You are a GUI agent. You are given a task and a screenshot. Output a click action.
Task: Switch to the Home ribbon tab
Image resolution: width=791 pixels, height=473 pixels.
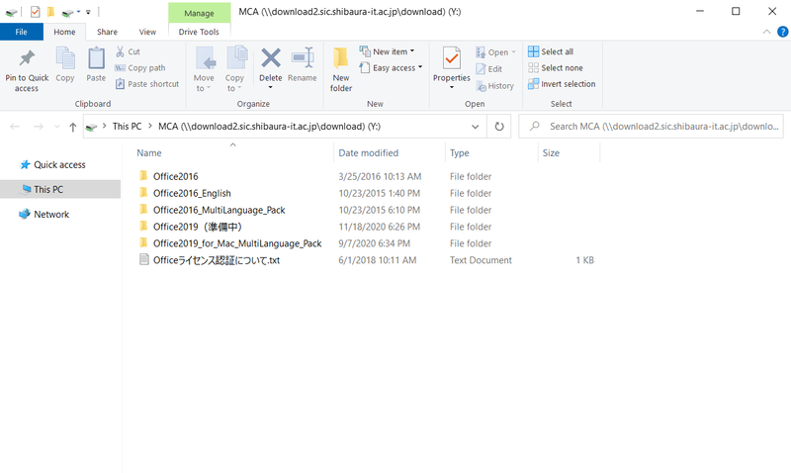pos(64,32)
